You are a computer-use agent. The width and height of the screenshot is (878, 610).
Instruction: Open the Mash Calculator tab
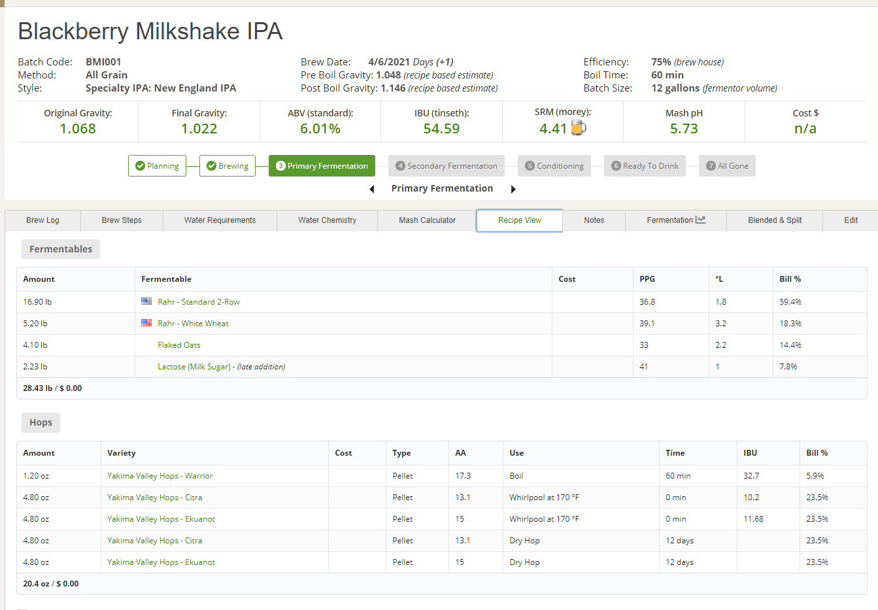[427, 220]
